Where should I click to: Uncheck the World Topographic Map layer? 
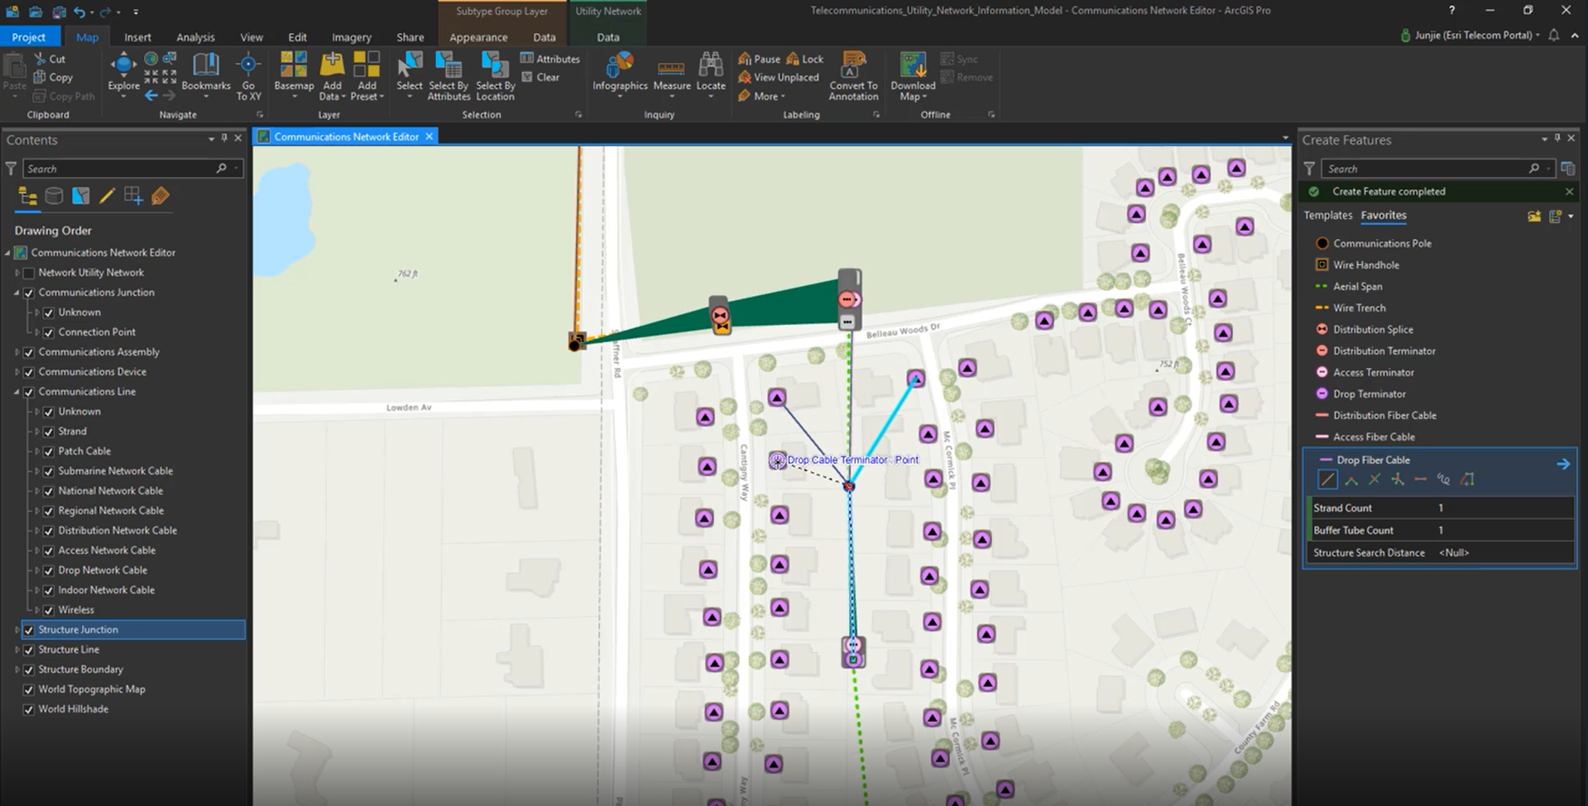click(29, 689)
